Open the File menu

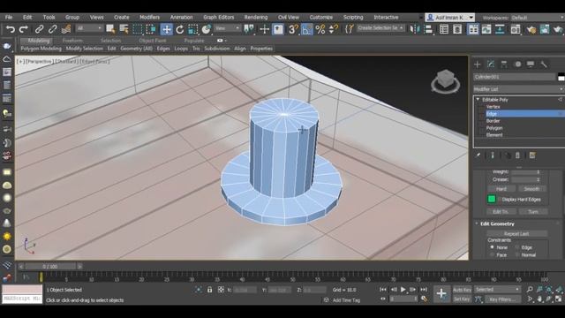click(9, 18)
